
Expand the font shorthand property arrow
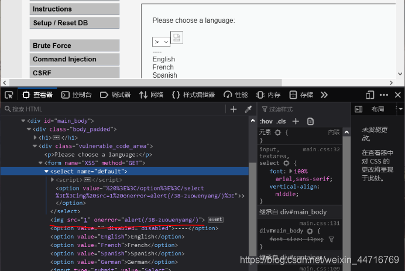[290, 171]
